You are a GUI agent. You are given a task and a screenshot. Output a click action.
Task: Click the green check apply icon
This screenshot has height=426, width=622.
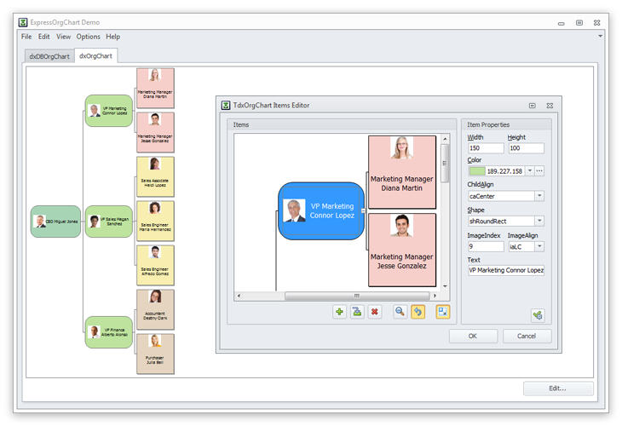(x=538, y=316)
